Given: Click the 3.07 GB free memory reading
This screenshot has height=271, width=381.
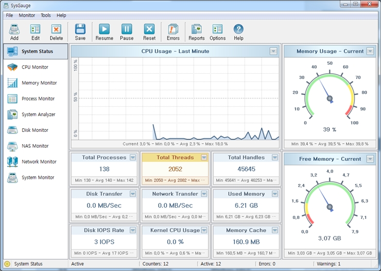Looking at the screenshot, I should coord(330,238).
